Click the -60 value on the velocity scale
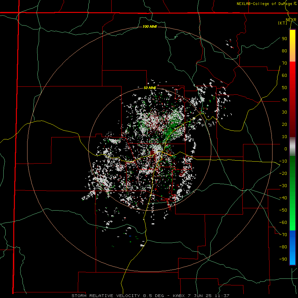This screenshot has width=298, height=298. point(283,223)
